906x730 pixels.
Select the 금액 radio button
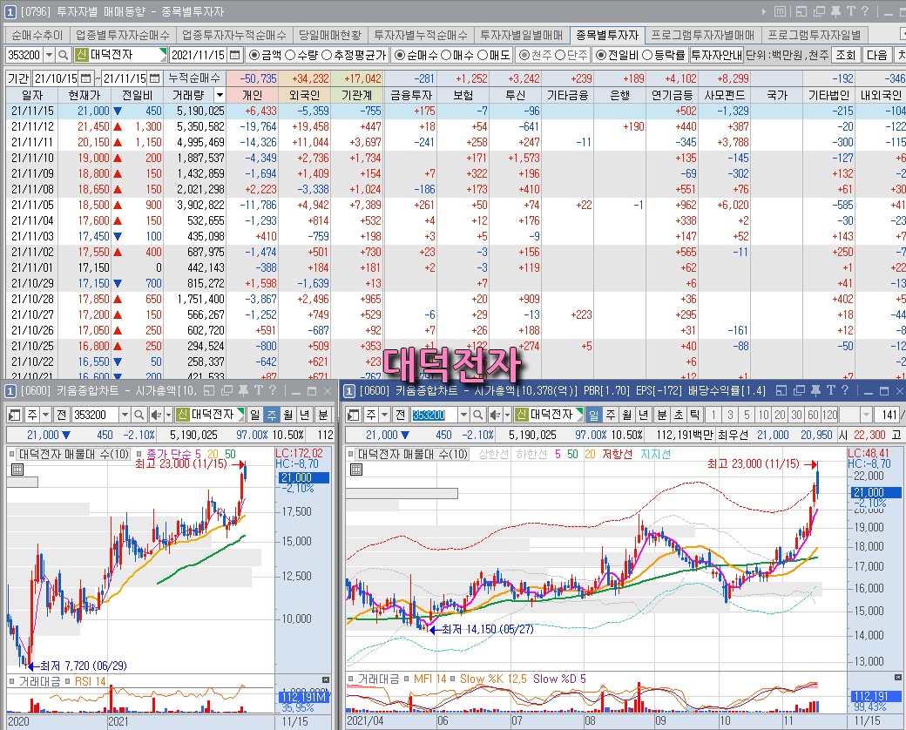[254, 55]
